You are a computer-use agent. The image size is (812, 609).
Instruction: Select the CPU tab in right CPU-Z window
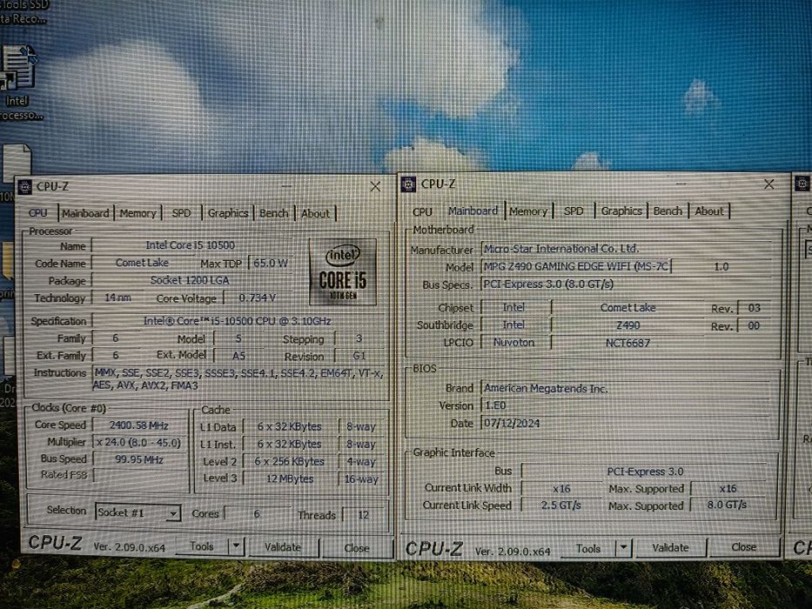coord(422,211)
